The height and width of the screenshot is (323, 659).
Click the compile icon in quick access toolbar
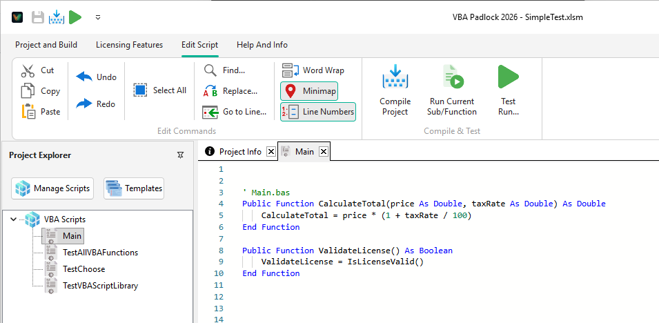[57, 17]
